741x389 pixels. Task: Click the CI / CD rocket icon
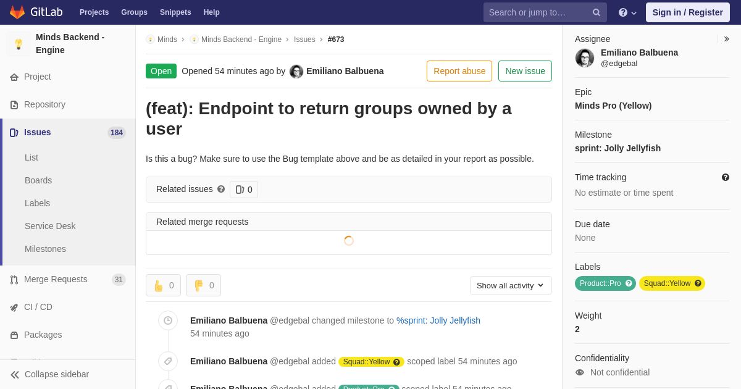click(x=14, y=307)
